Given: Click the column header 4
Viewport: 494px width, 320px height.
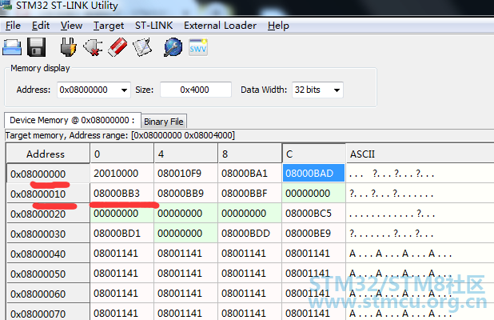Looking at the screenshot, I should [x=186, y=154].
